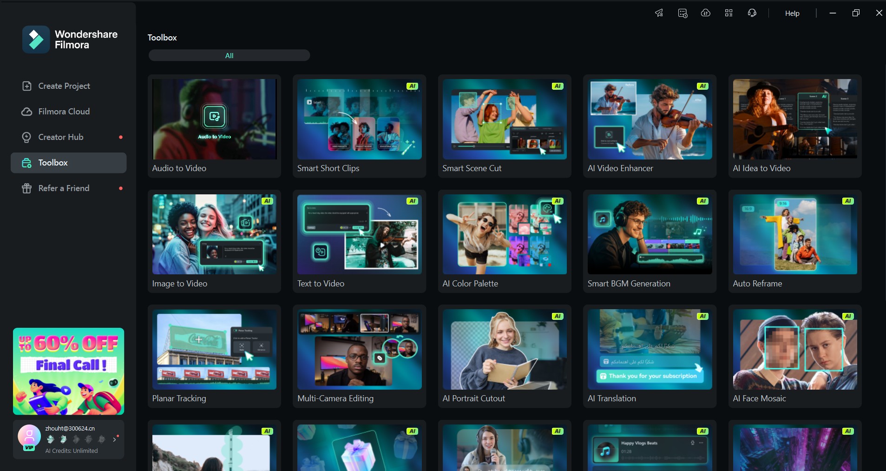Open Creator Hub section
The width and height of the screenshot is (886, 471).
click(68, 137)
